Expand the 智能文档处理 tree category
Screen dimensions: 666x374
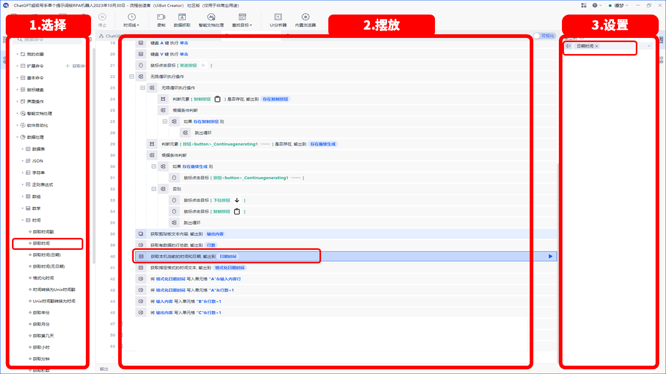pyautogui.click(x=17, y=113)
